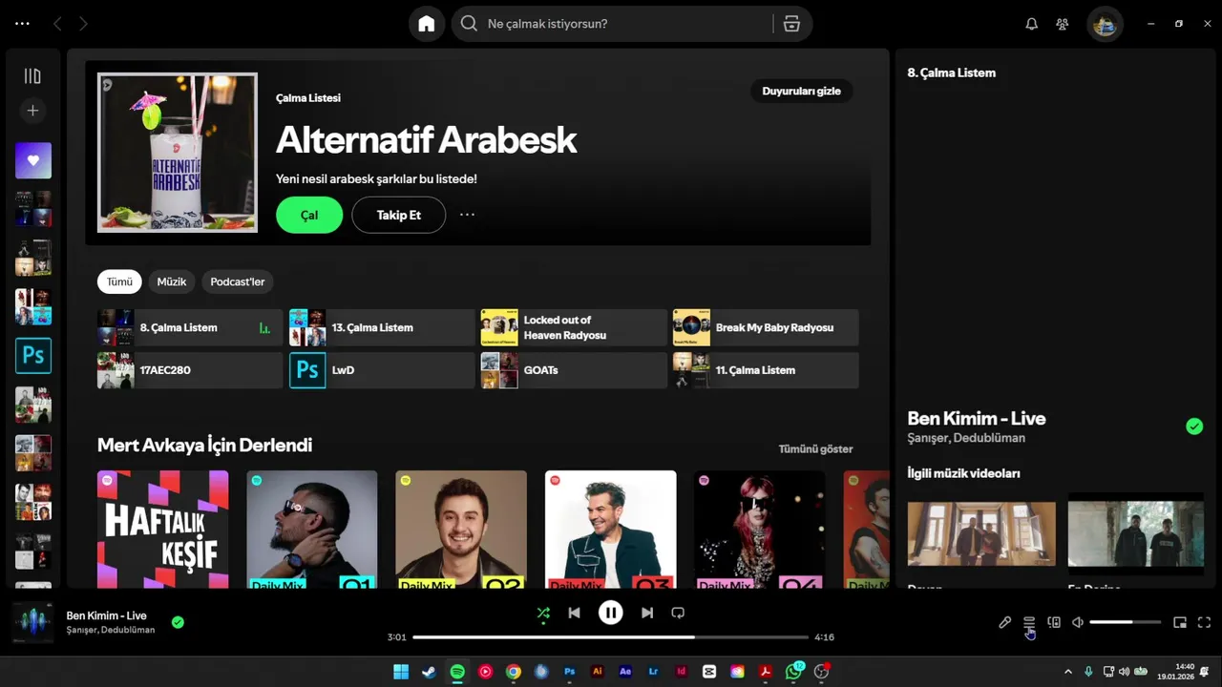Open the Photoshop-cover playlist in the sidebar

pos(33,355)
